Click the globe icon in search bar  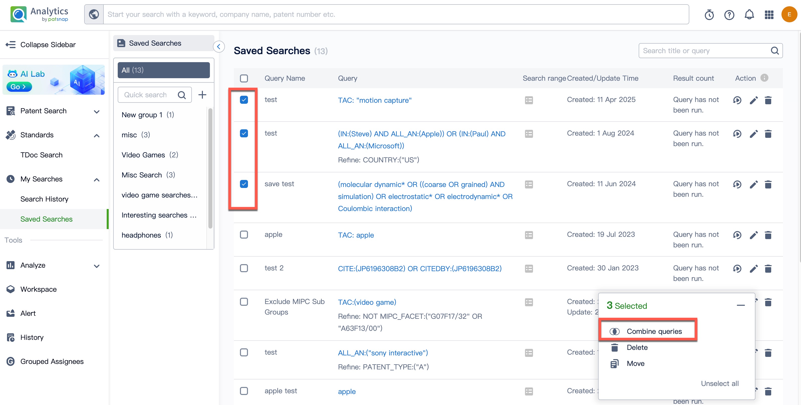94,14
